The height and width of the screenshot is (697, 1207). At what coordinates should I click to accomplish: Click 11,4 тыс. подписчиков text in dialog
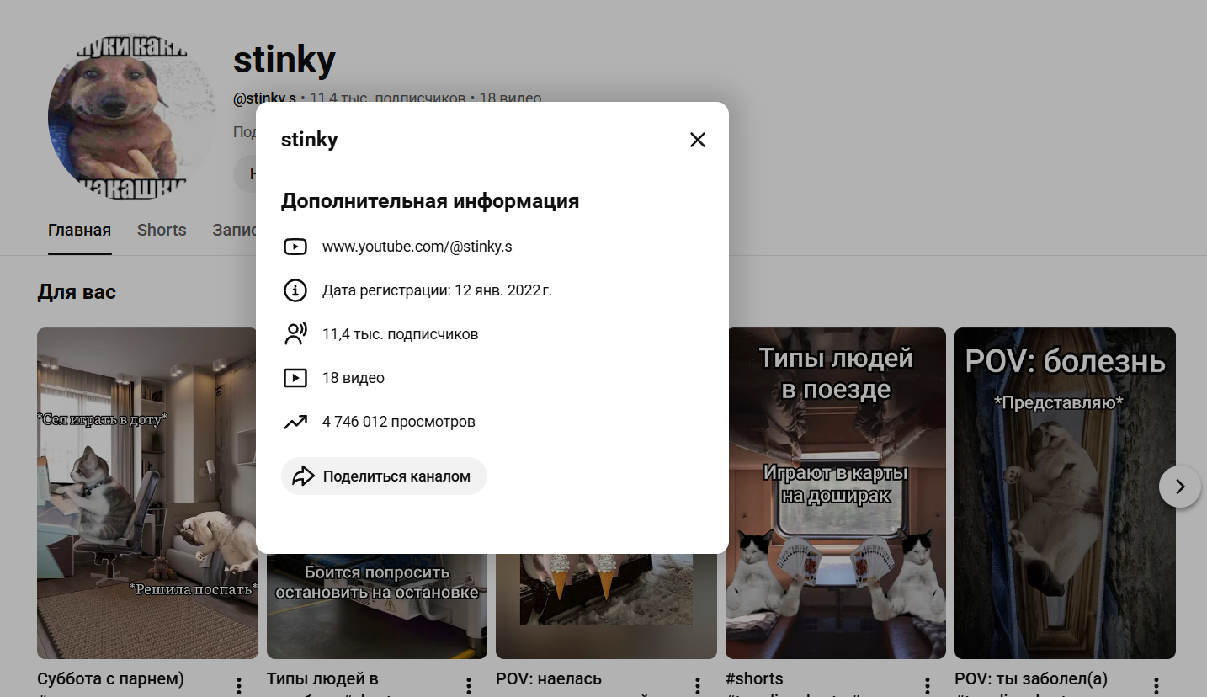[x=400, y=334]
